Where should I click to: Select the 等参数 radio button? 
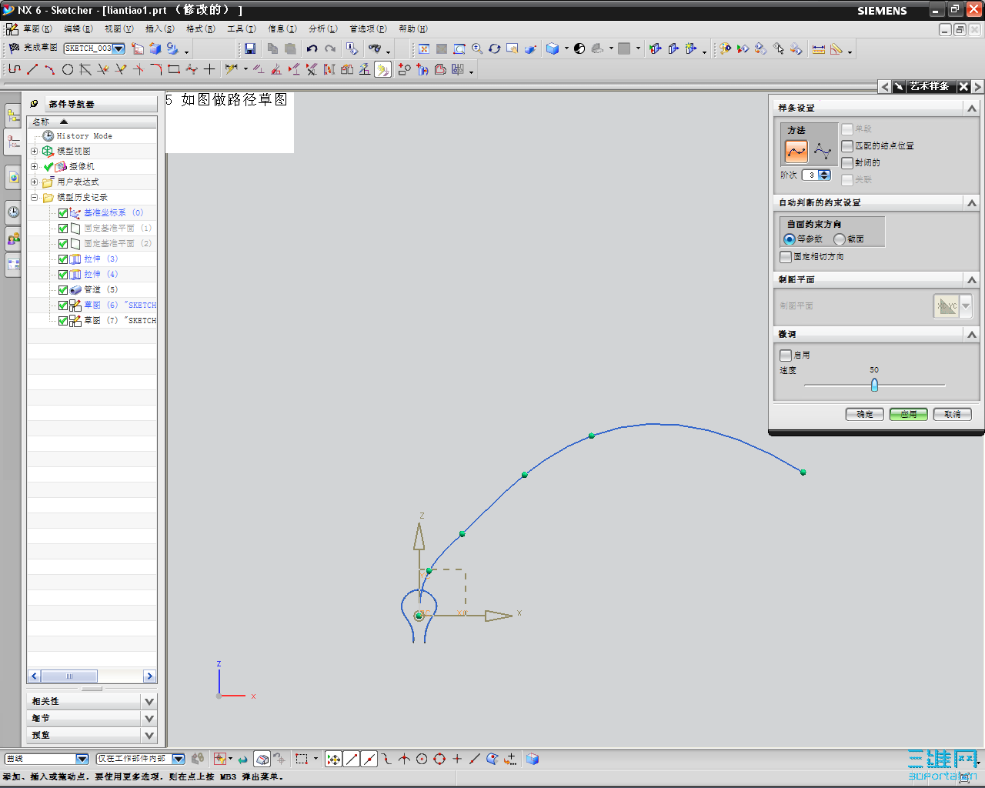click(x=789, y=239)
